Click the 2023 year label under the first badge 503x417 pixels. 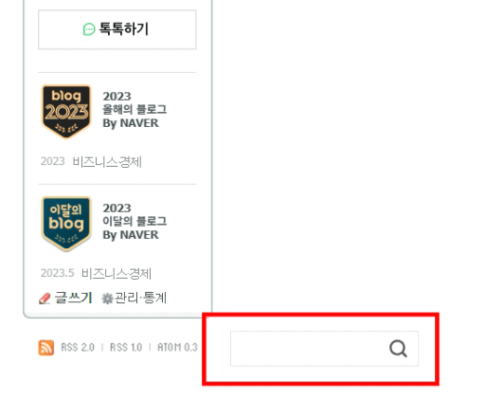point(52,161)
